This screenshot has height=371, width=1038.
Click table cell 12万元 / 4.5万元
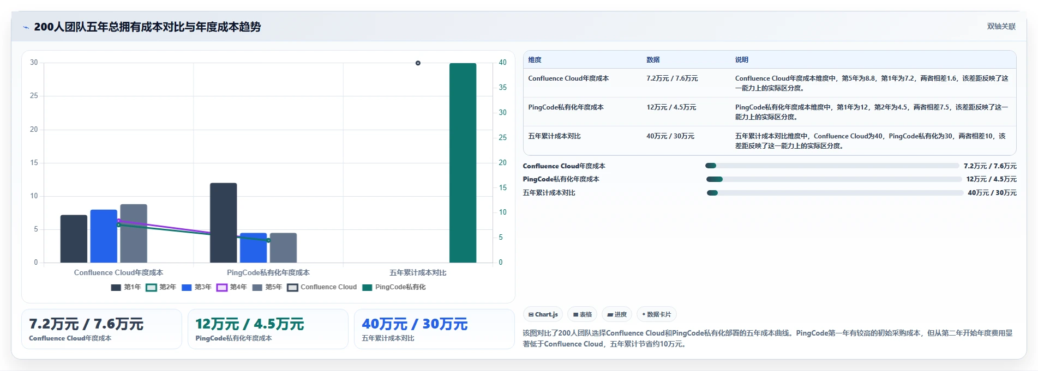(x=671, y=107)
